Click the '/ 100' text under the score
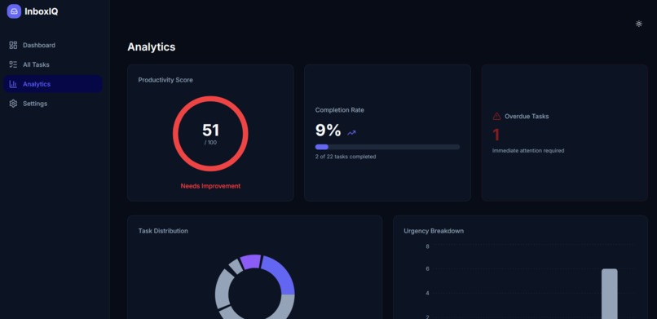 (210, 143)
